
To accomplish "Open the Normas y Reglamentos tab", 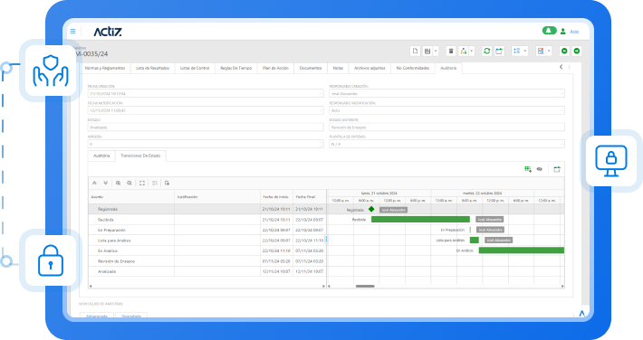I will [x=105, y=68].
